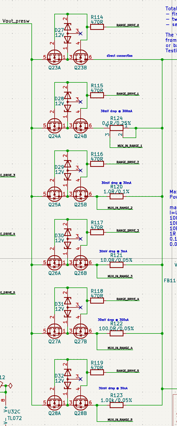Click the MUX_IN_RANGE_5 net label
The width and height of the screenshot is (177, 426).
(120, 420)
